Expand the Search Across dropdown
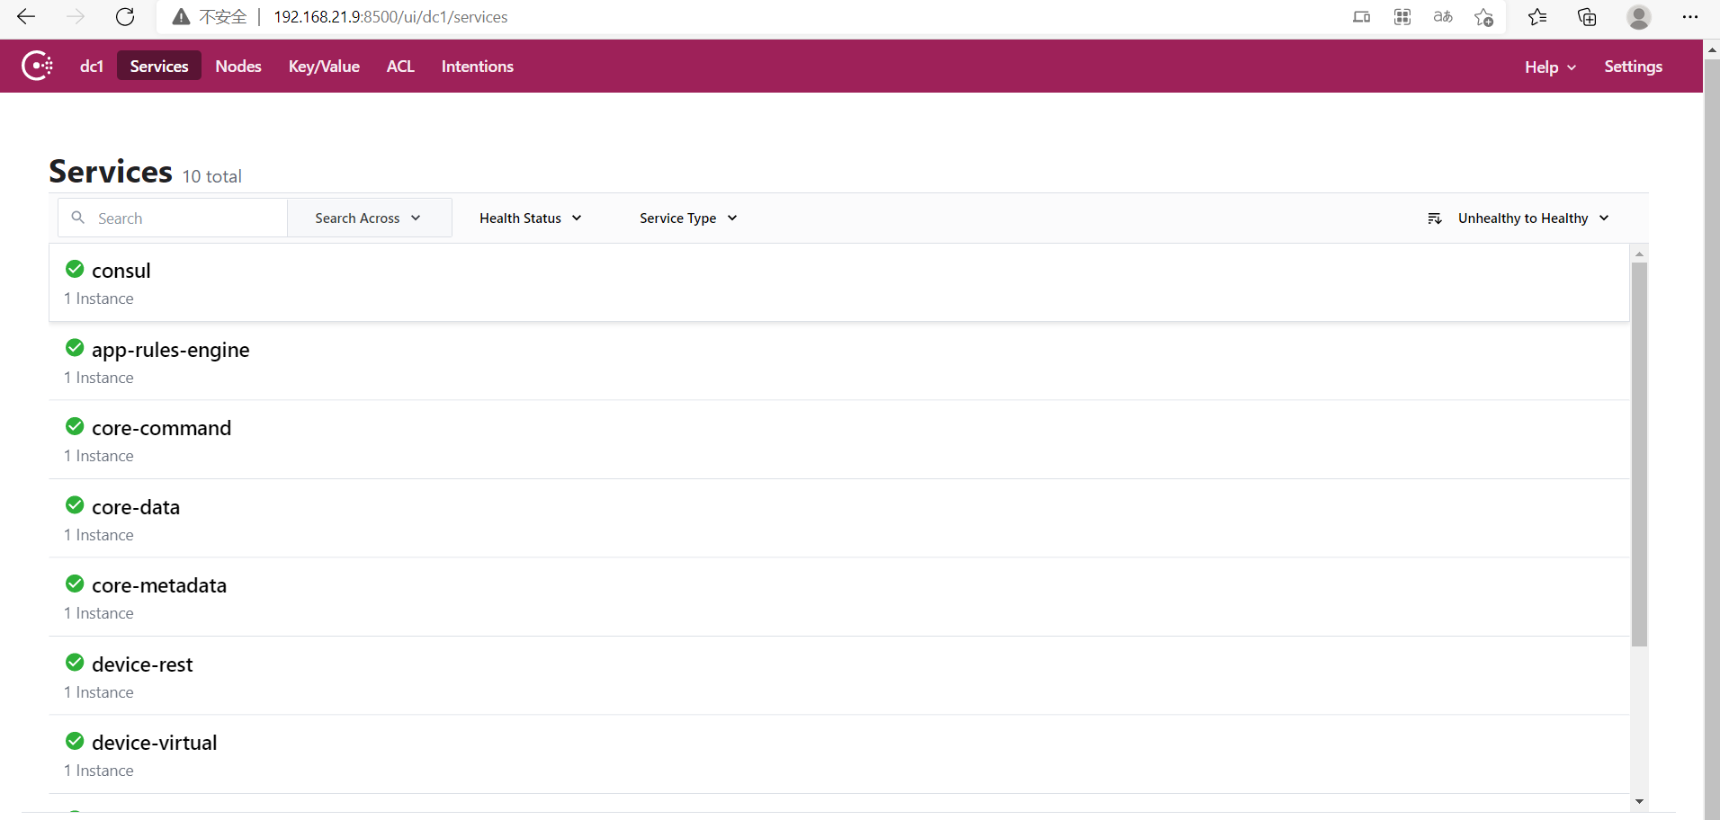The height and width of the screenshot is (820, 1720). (369, 218)
